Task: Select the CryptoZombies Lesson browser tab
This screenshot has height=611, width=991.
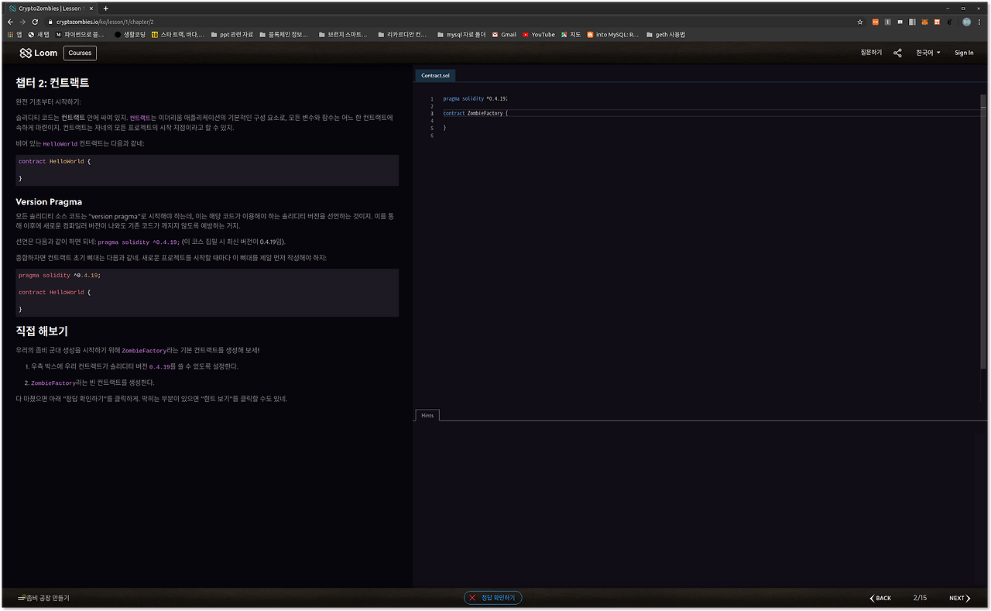Action: click(x=50, y=9)
